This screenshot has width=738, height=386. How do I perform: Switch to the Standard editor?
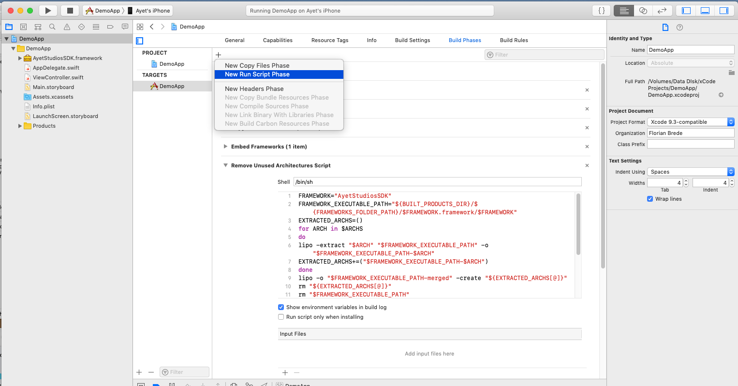624,11
